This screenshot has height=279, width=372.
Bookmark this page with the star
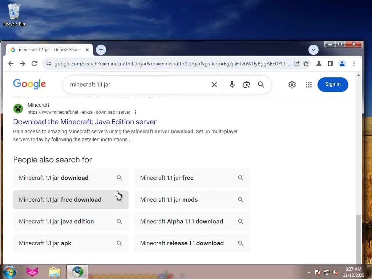[x=306, y=64]
